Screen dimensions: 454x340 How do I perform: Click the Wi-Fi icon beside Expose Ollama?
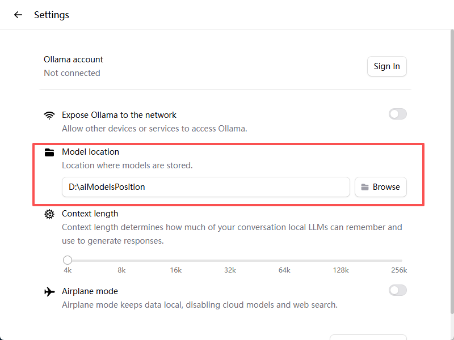click(49, 115)
